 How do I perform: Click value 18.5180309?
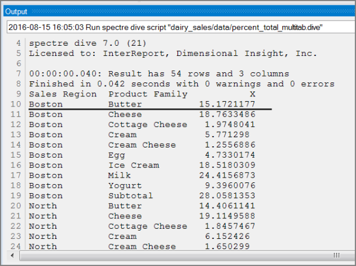point(227,165)
